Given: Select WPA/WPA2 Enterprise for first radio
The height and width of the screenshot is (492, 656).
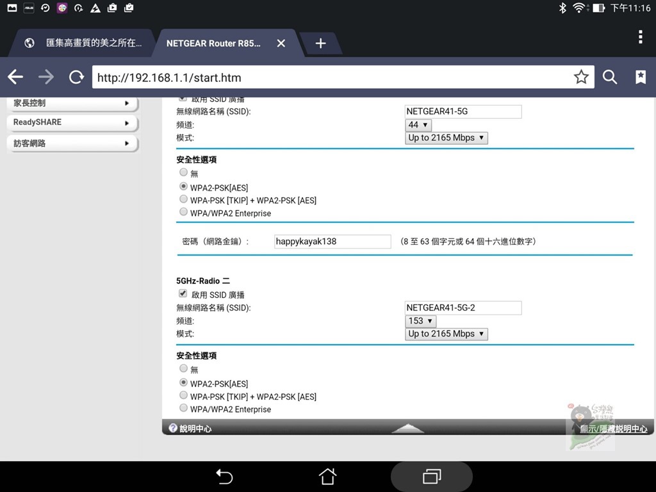Looking at the screenshot, I should pos(183,211).
